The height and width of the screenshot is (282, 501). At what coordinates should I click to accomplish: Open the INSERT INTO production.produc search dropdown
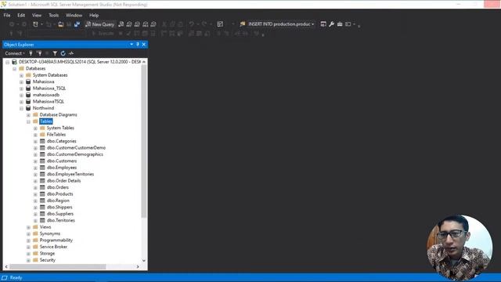coord(313,24)
